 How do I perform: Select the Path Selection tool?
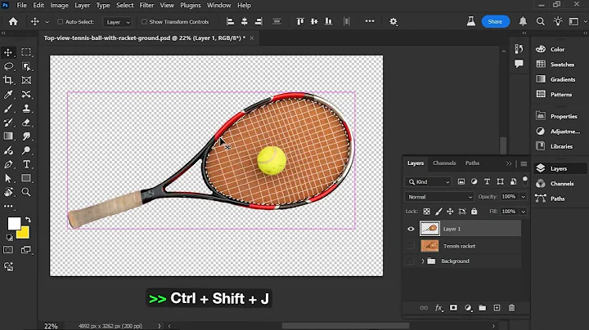[x=8, y=178]
